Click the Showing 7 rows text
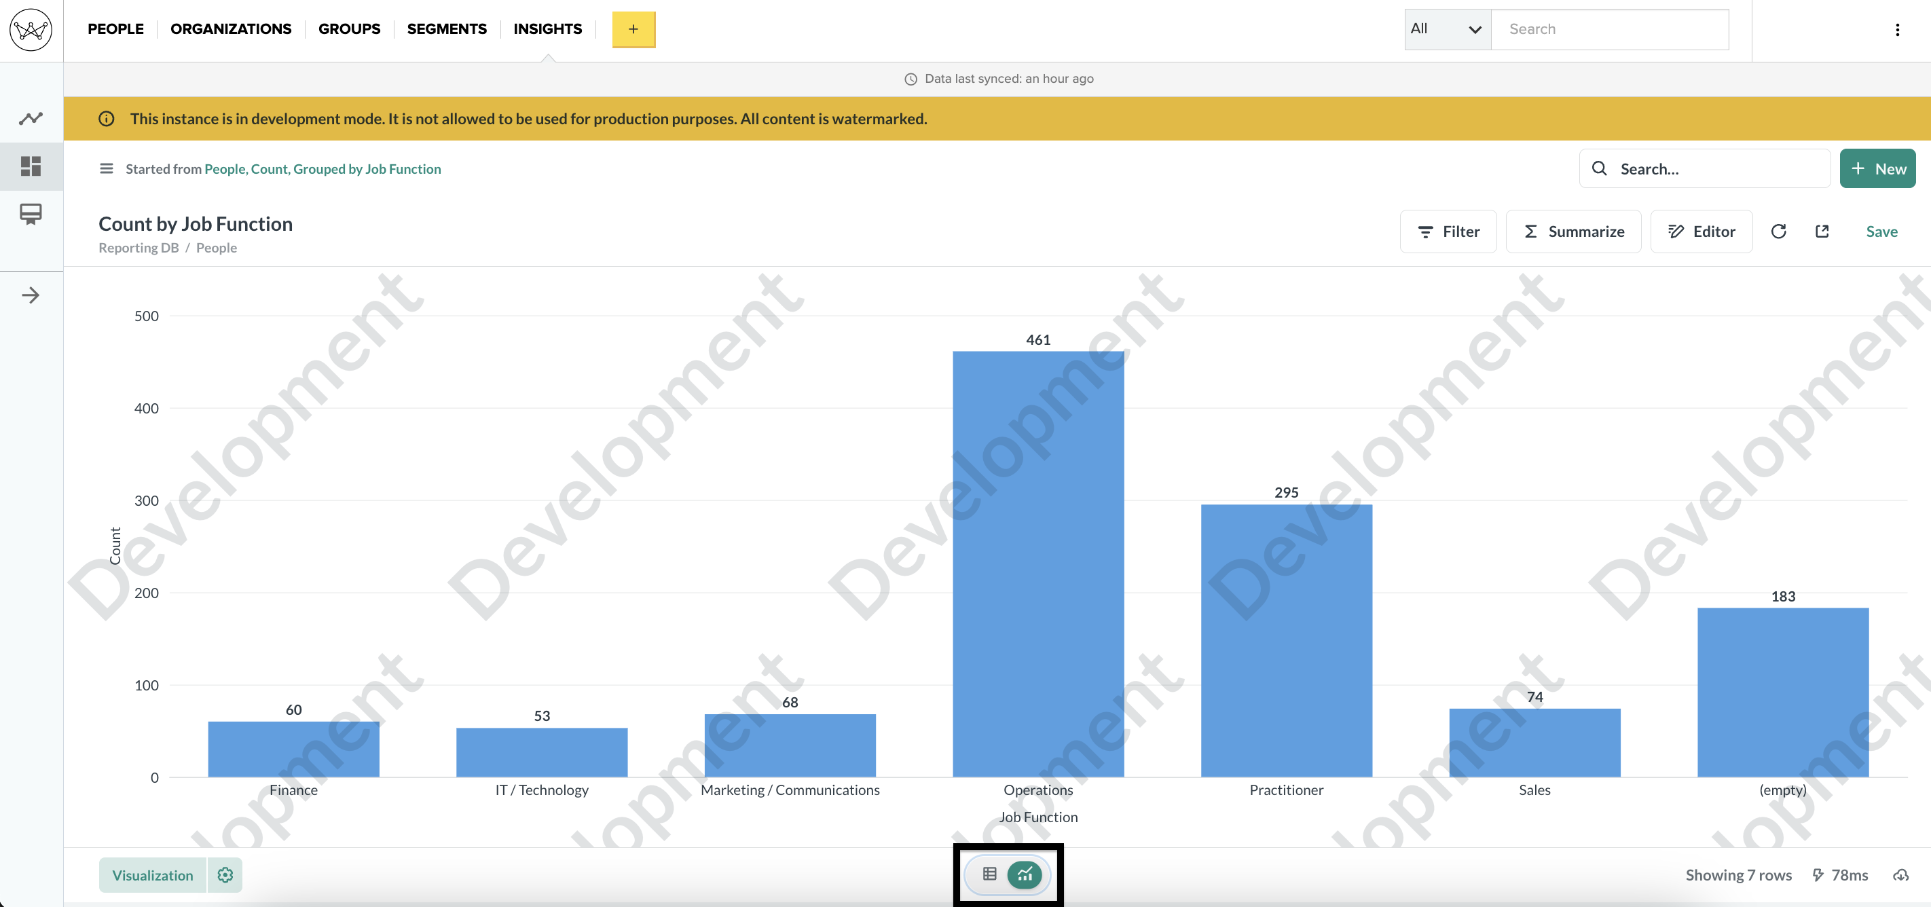 1738,875
